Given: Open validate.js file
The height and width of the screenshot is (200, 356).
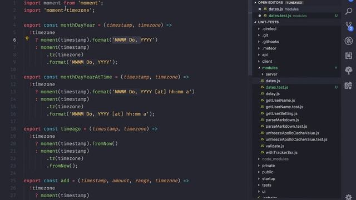Looking at the screenshot, I should point(275,146).
